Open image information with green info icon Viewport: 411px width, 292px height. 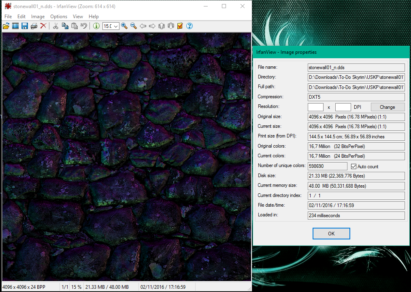(96, 26)
